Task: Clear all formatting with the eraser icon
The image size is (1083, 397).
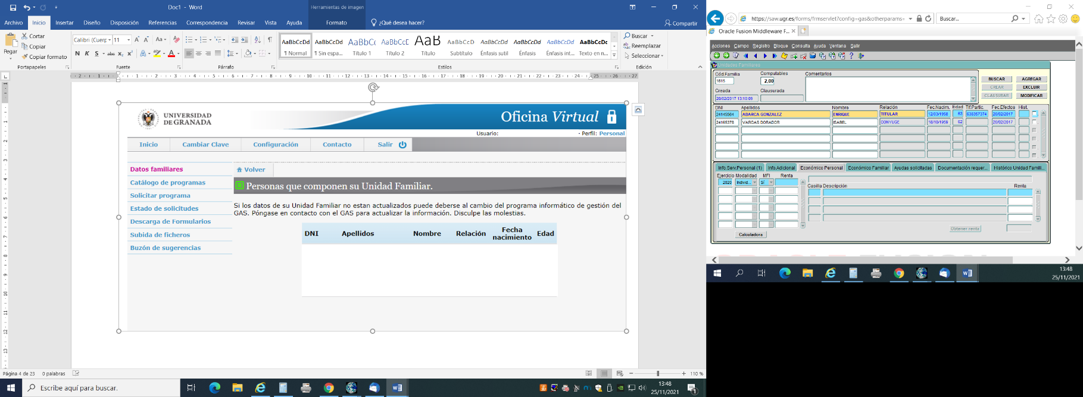Action: point(176,40)
